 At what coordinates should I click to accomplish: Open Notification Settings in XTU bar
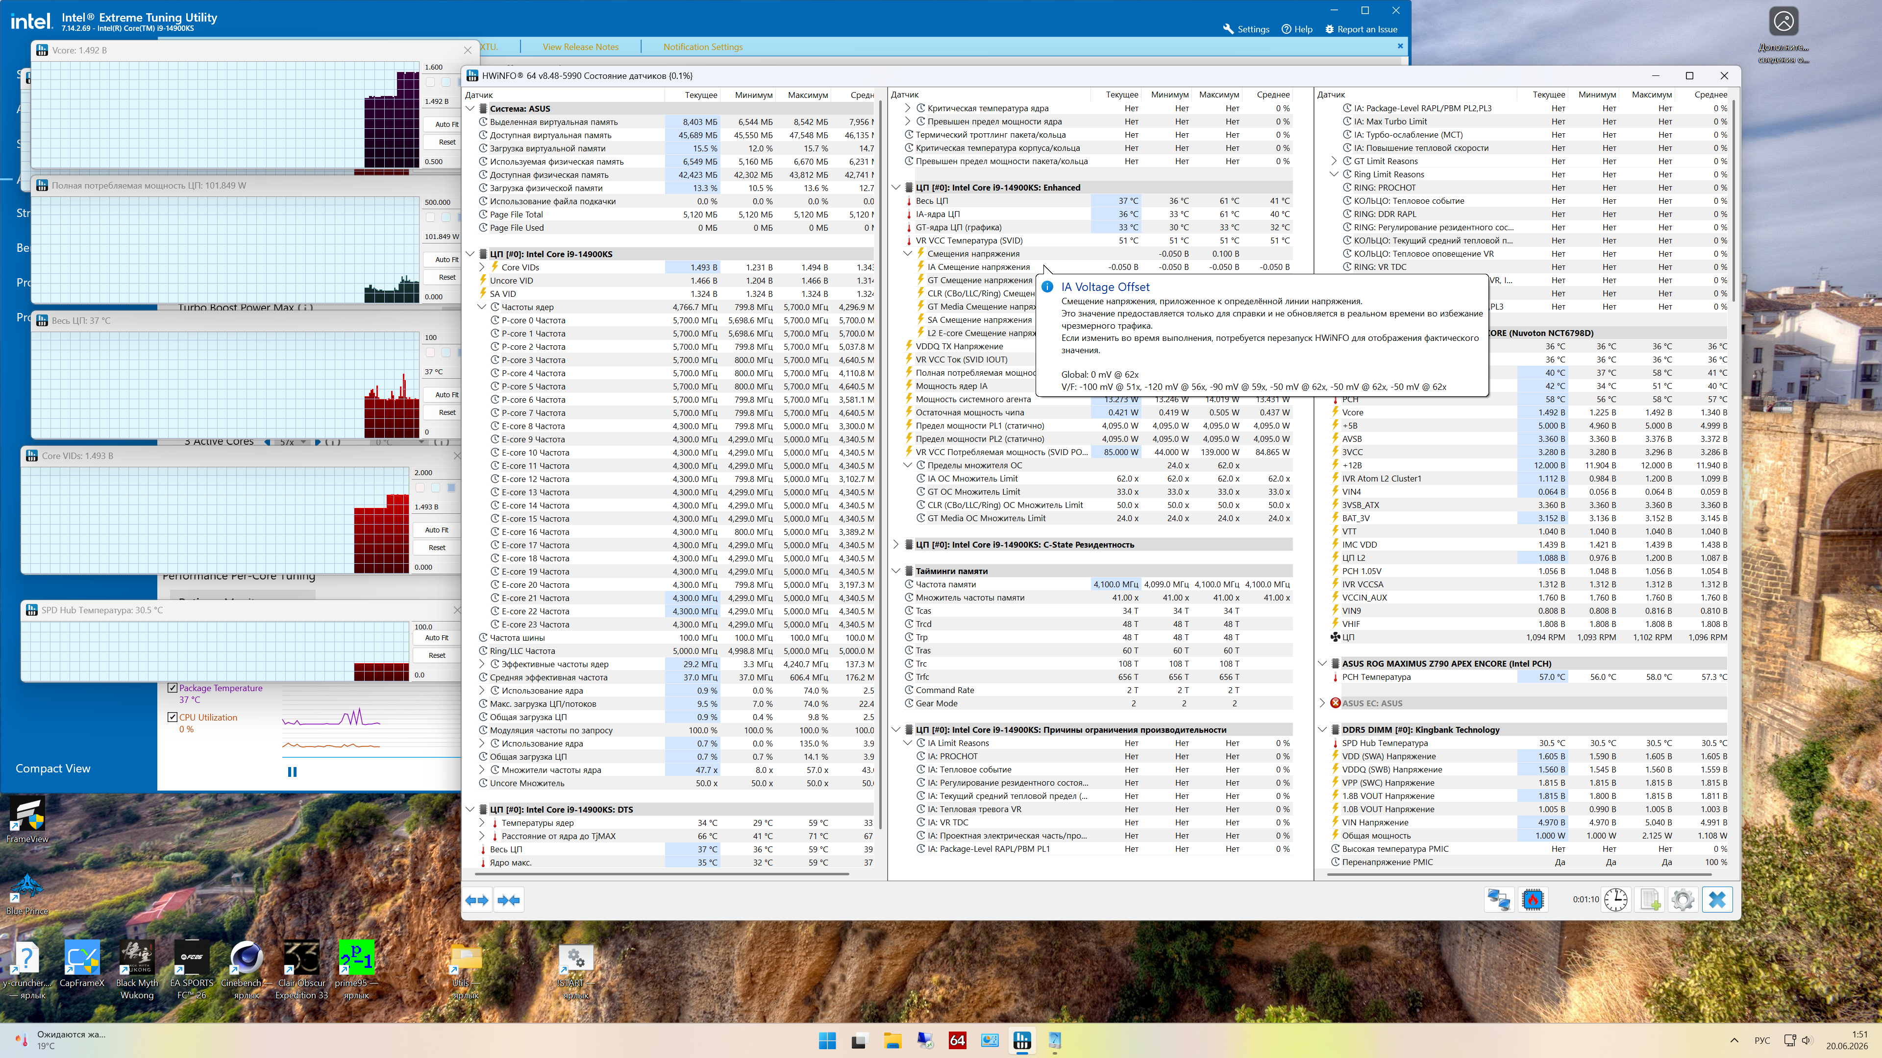pos(703,47)
